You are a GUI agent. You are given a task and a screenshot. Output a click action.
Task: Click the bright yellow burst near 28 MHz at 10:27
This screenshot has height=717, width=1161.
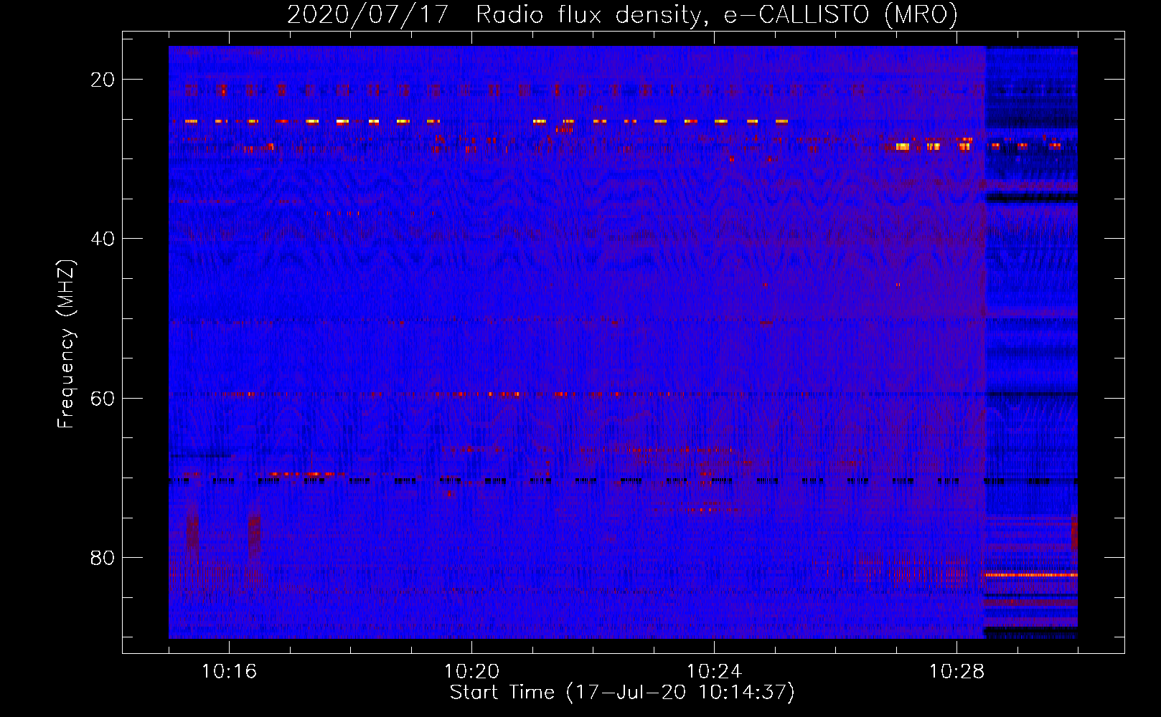point(902,147)
